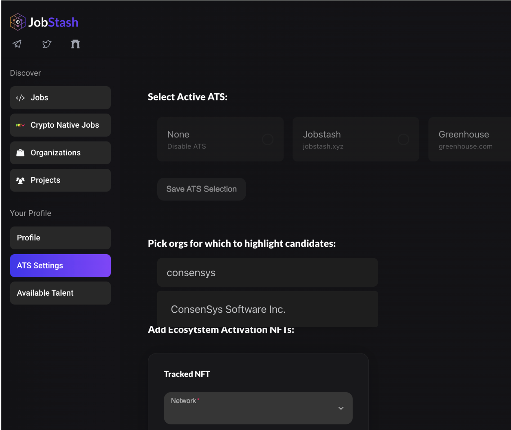This screenshot has width=511, height=430.
Task: Click the Network dropdown chevron arrow
Action: [341, 408]
